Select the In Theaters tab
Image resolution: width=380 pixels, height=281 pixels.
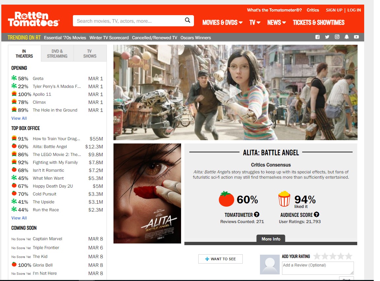point(24,53)
